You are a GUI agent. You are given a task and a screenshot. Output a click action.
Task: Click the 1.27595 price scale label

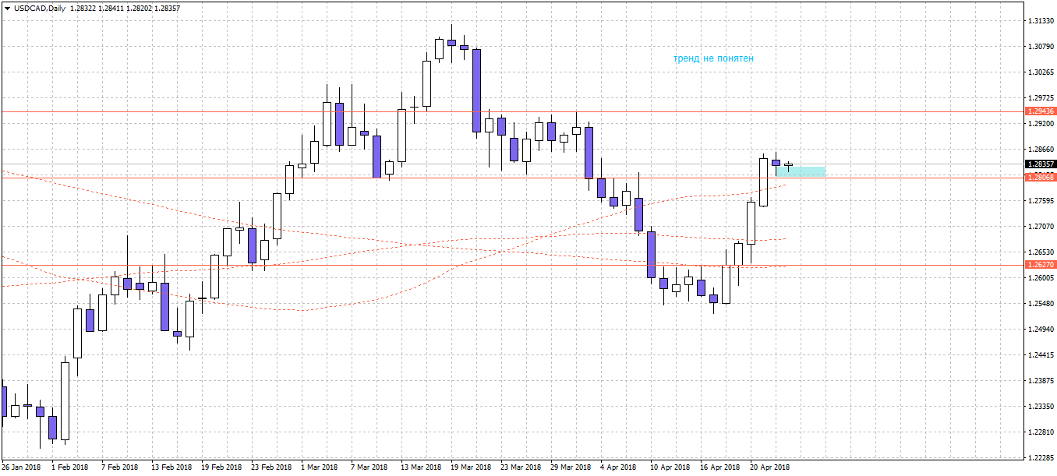(x=1041, y=200)
